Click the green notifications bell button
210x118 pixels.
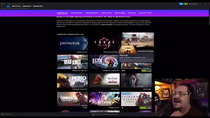point(186,4)
